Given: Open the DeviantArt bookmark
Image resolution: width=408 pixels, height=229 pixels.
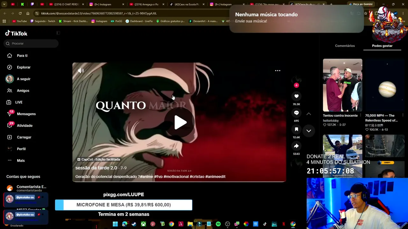Looking at the screenshot, I should pyautogui.click(x=203, y=21).
